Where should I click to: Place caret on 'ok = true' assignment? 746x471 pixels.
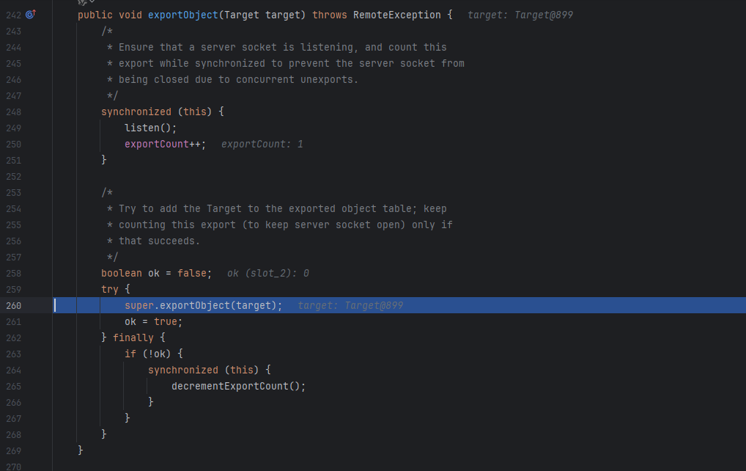[151, 322]
